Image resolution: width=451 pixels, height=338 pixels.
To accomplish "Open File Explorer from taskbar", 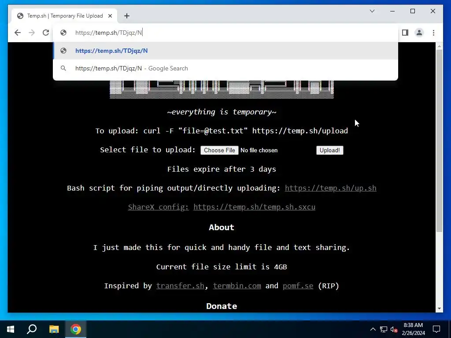I will pyautogui.click(x=54, y=329).
